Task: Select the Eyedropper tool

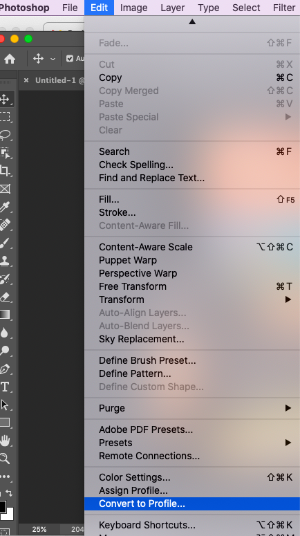Action: [5, 207]
